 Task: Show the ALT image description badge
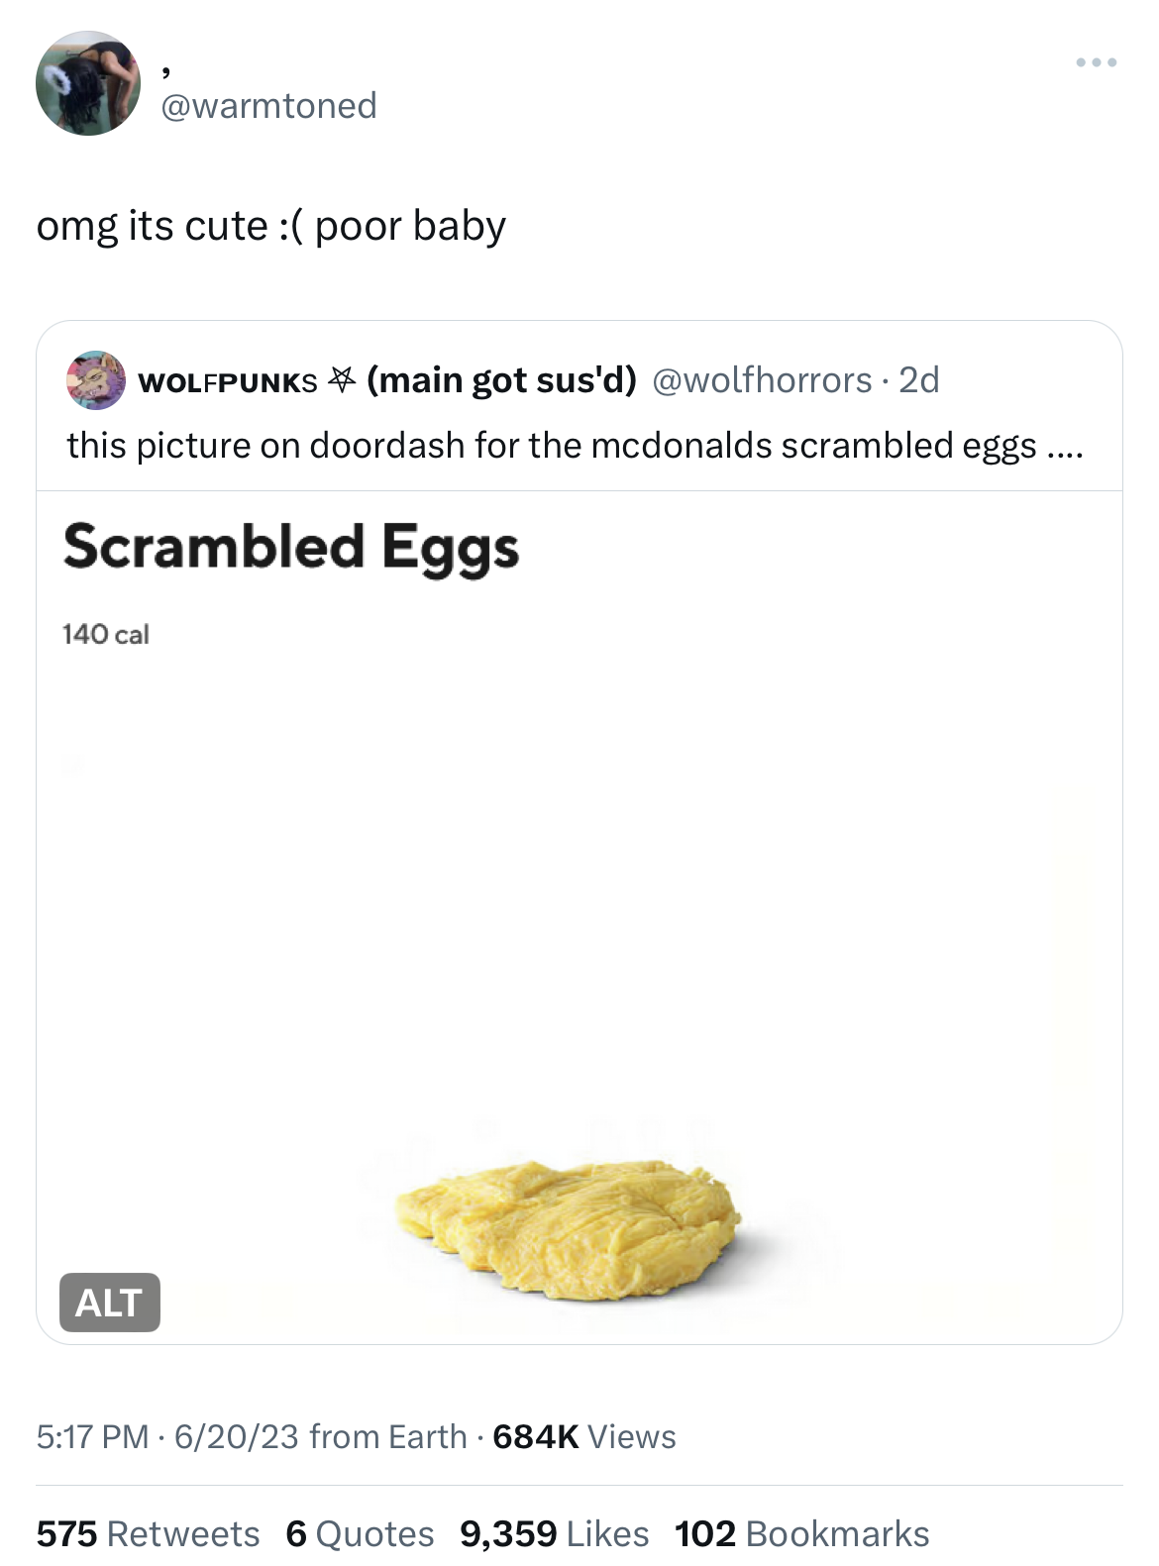pos(110,1302)
